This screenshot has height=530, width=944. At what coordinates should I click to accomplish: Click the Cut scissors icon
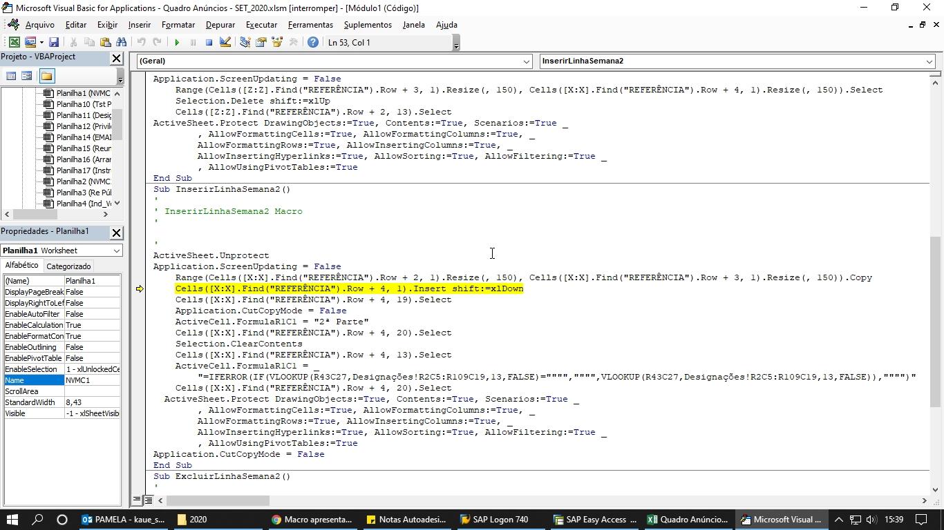[x=73, y=42]
